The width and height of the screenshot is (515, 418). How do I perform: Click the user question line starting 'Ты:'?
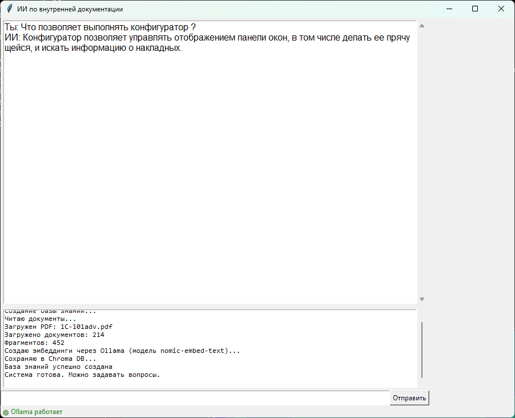100,27
